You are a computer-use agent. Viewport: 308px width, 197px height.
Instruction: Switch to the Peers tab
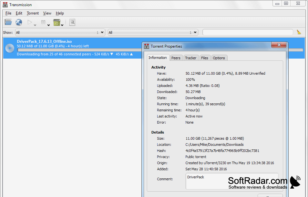[176, 58]
